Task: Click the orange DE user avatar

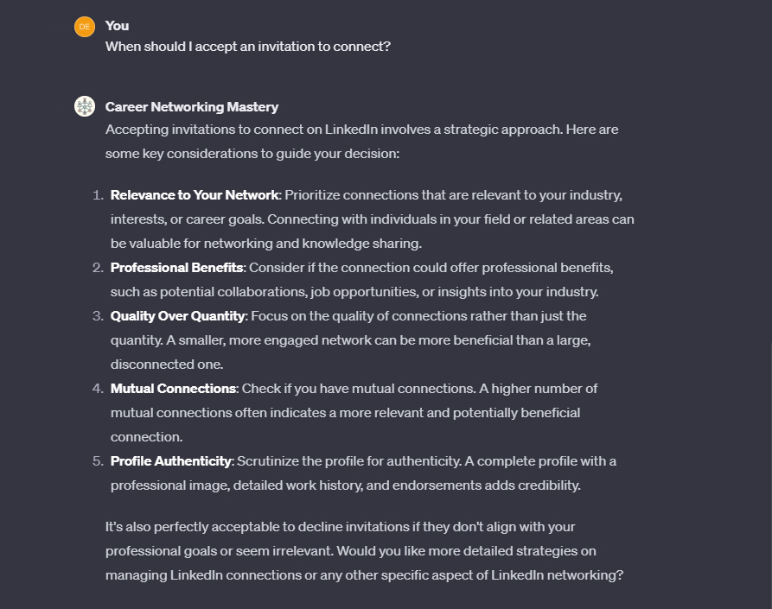Action: (85, 27)
